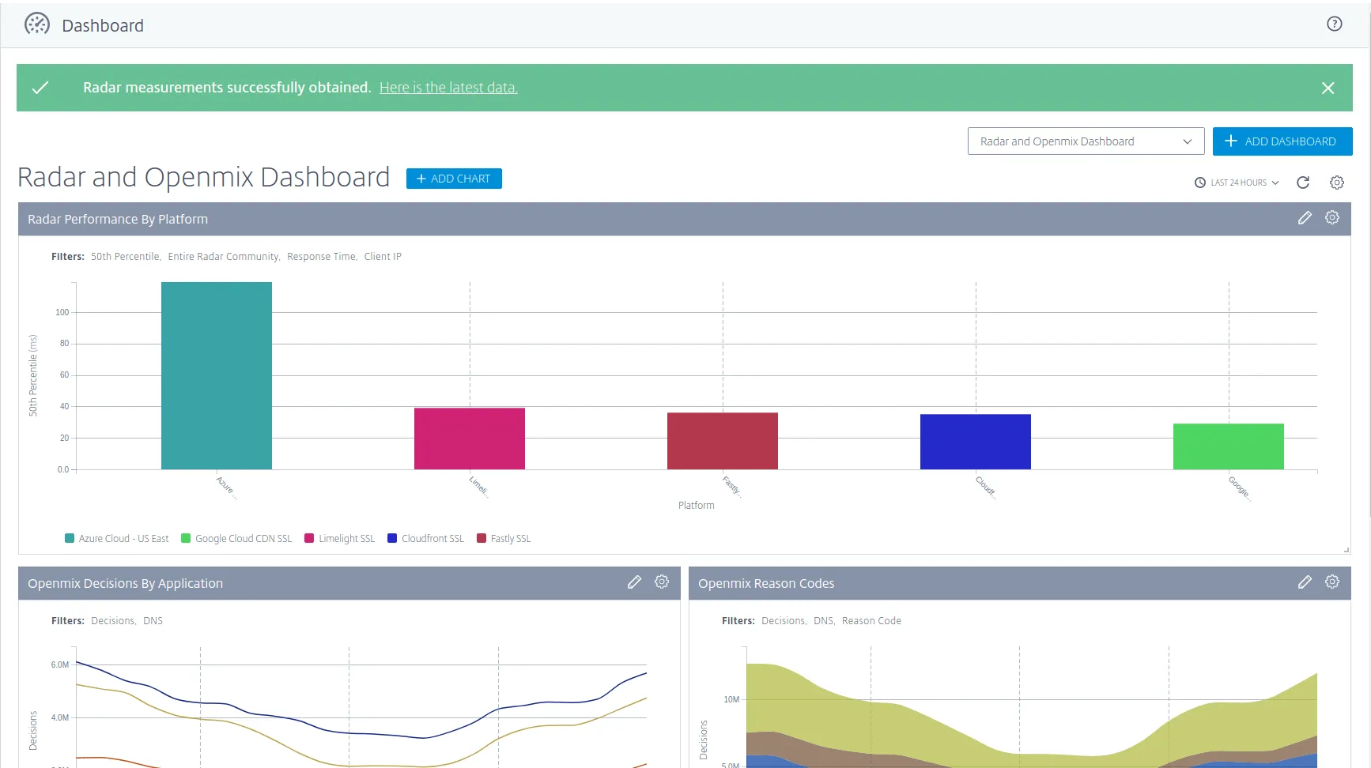Click the Add Dashboard button
1371x768 pixels.
tap(1282, 141)
